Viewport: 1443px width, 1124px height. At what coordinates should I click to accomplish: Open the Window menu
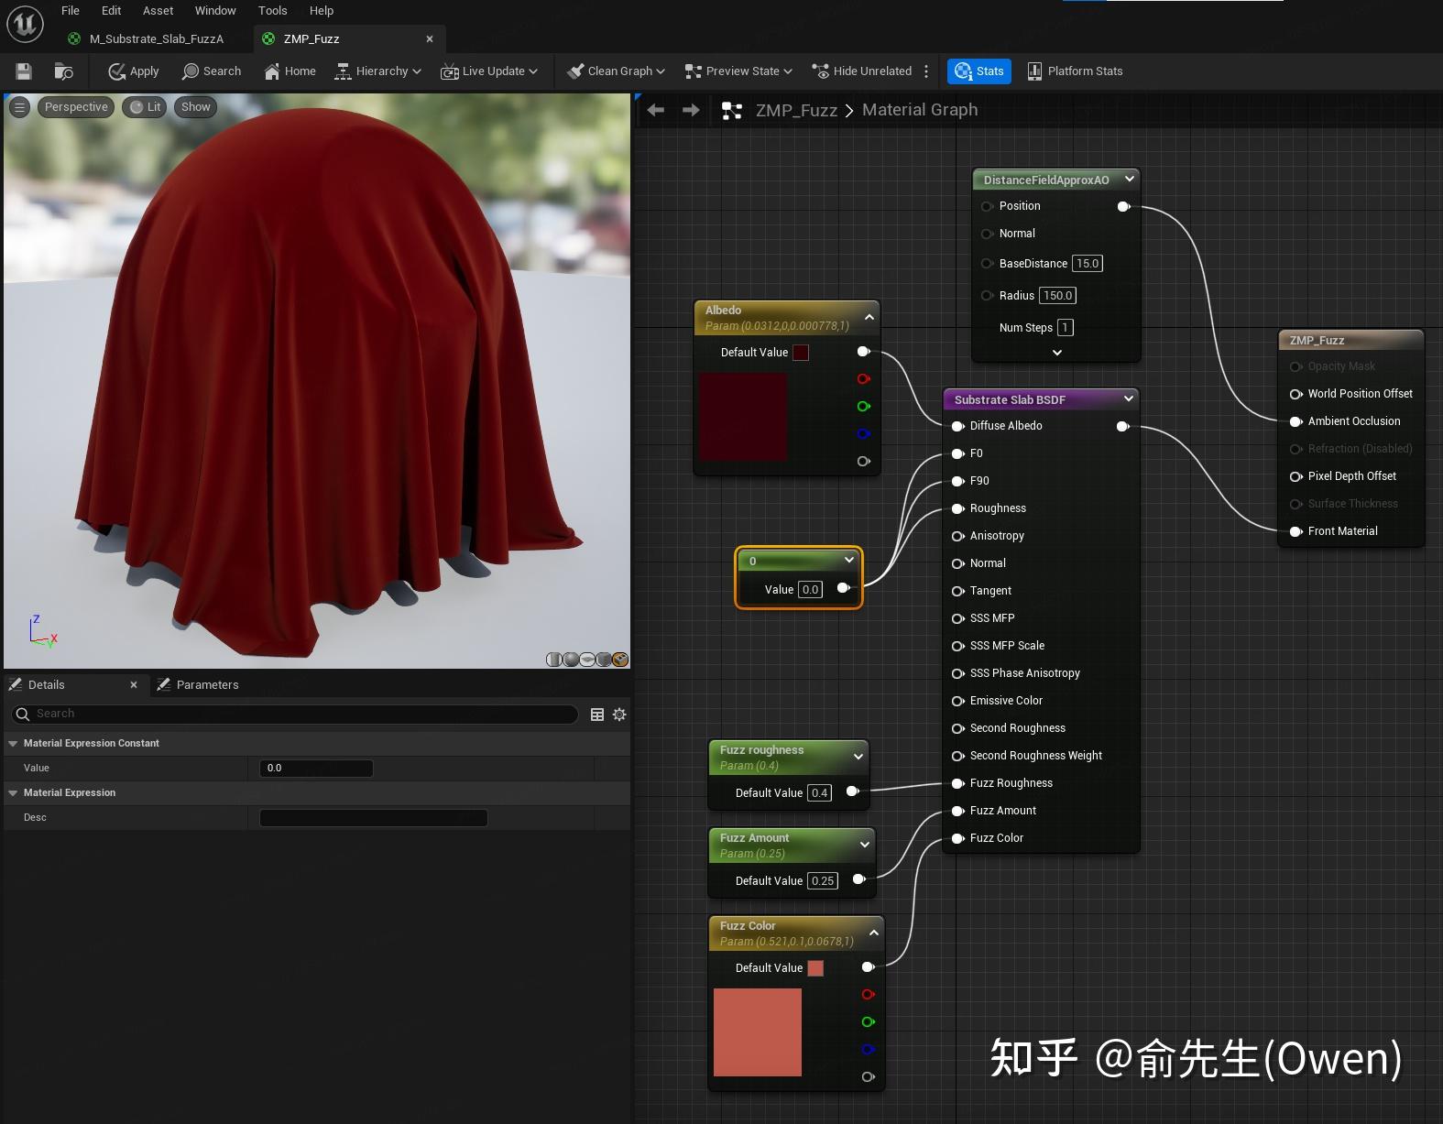coord(215,11)
